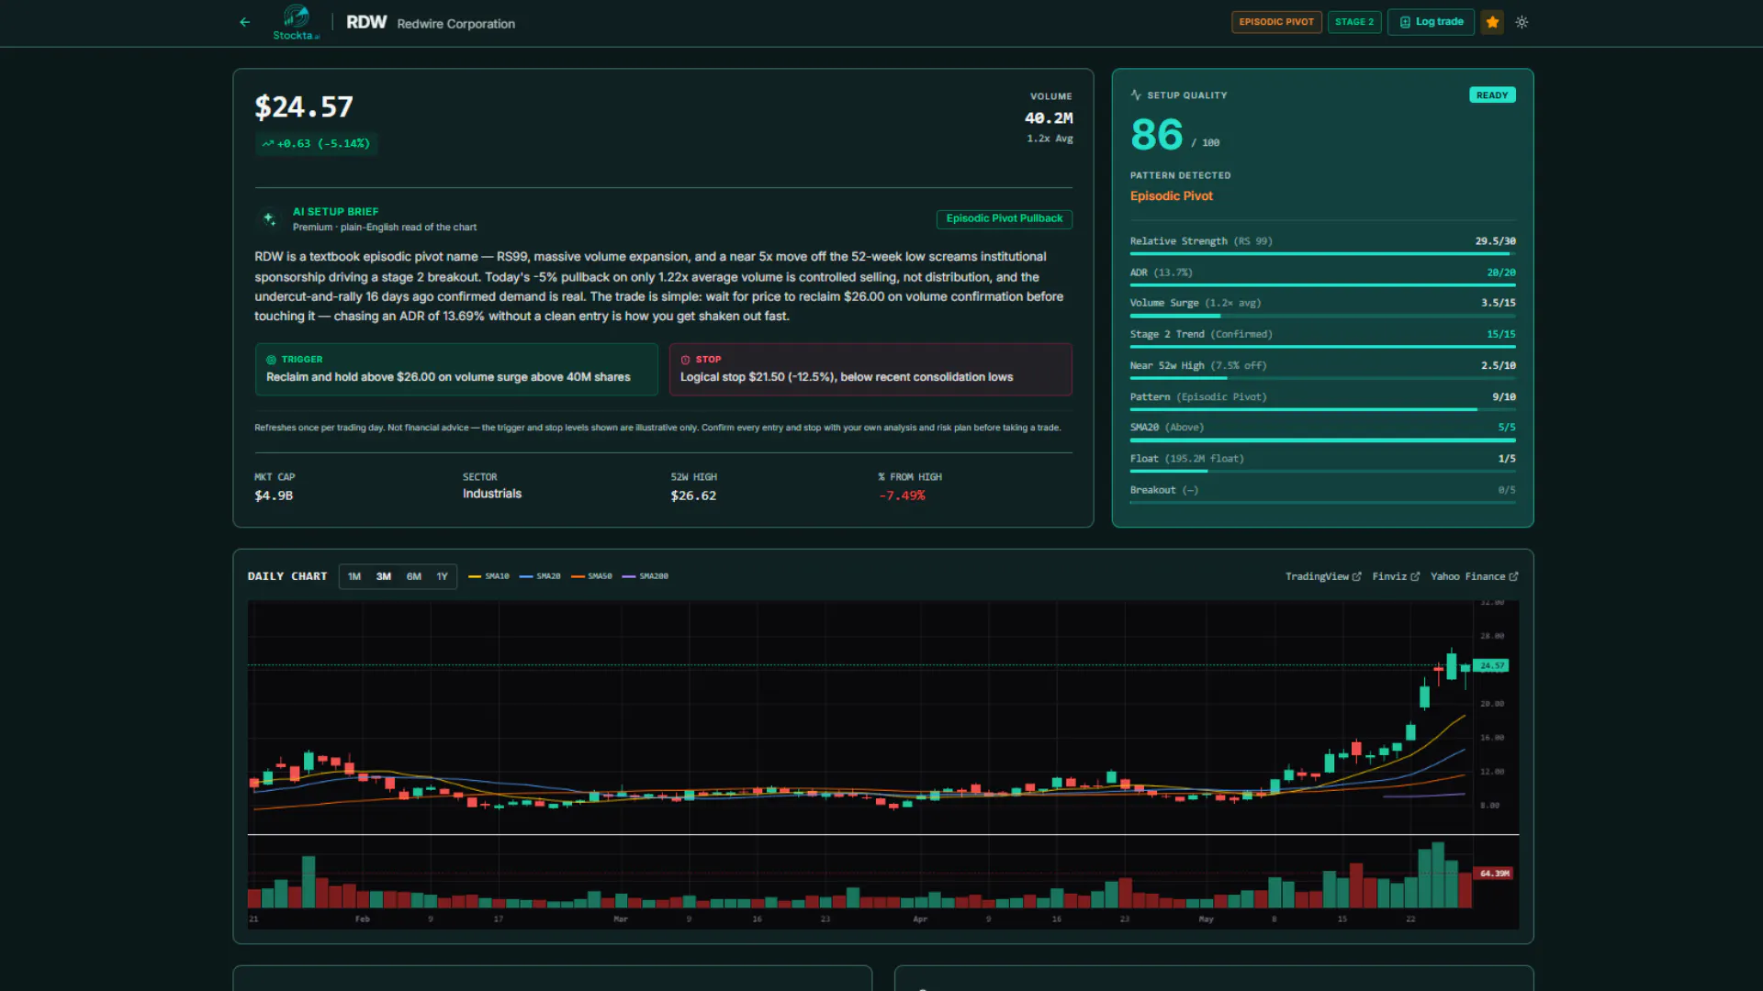Click the Setup Quality pulse icon
This screenshot has width=1763, height=991.
(x=1136, y=95)
